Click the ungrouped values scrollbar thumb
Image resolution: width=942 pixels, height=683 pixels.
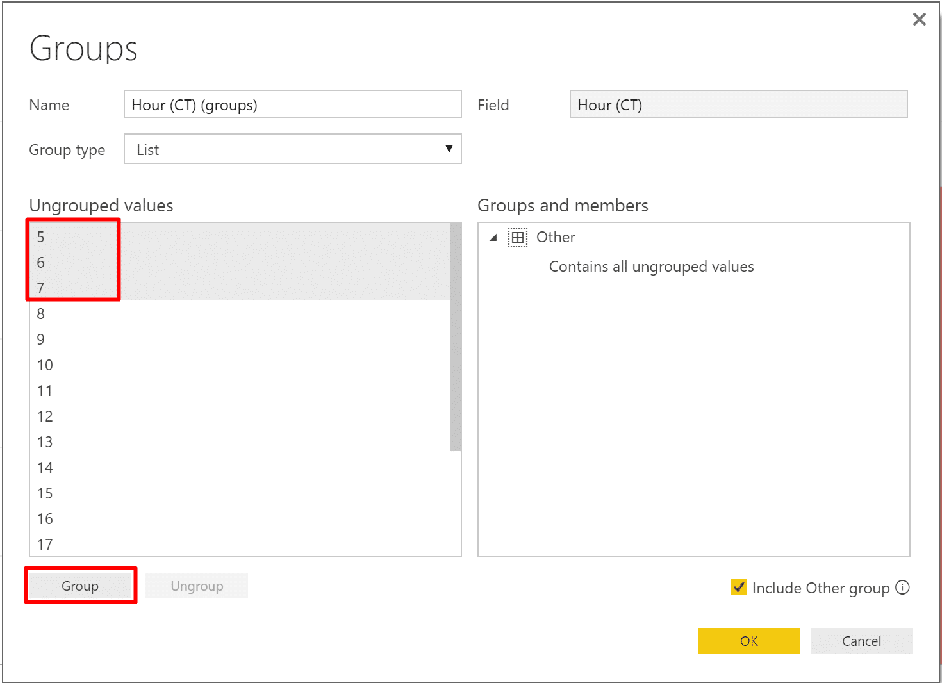pos(456,337)
